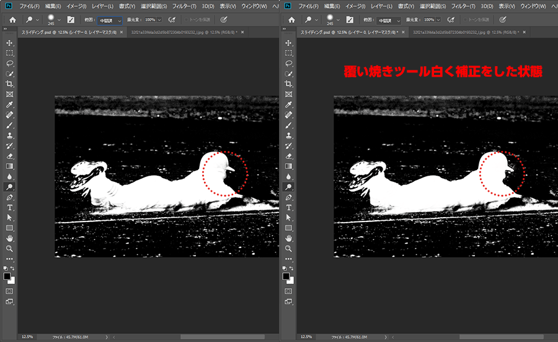Viewport: 558px width, 342px height.
Task: Open Screen Mode button in left window
Action: point(9,302)
